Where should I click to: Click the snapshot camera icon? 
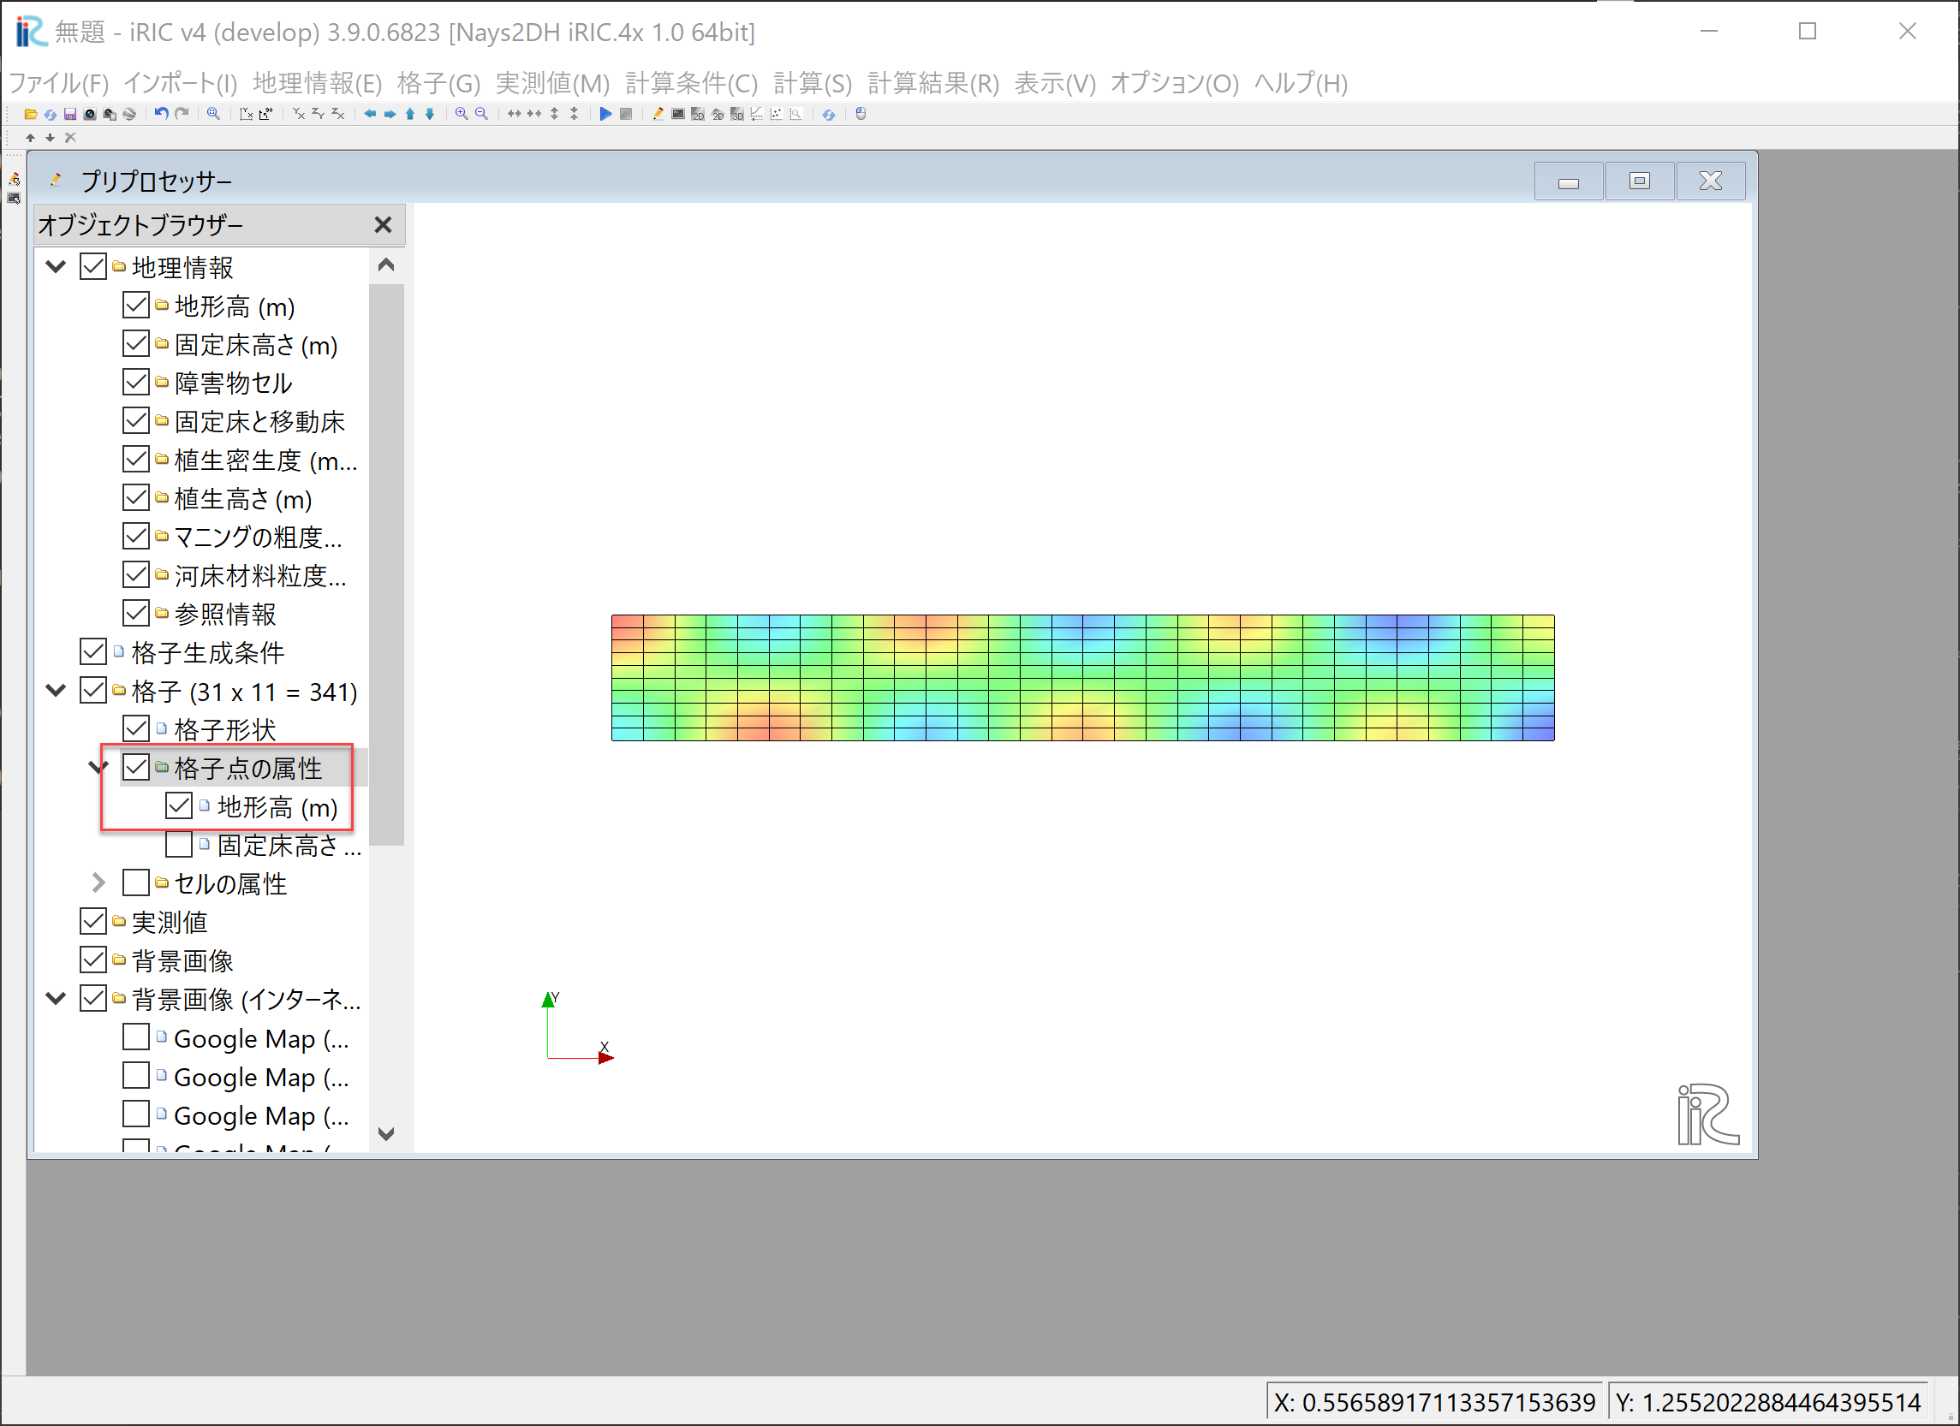coord(90,114)
